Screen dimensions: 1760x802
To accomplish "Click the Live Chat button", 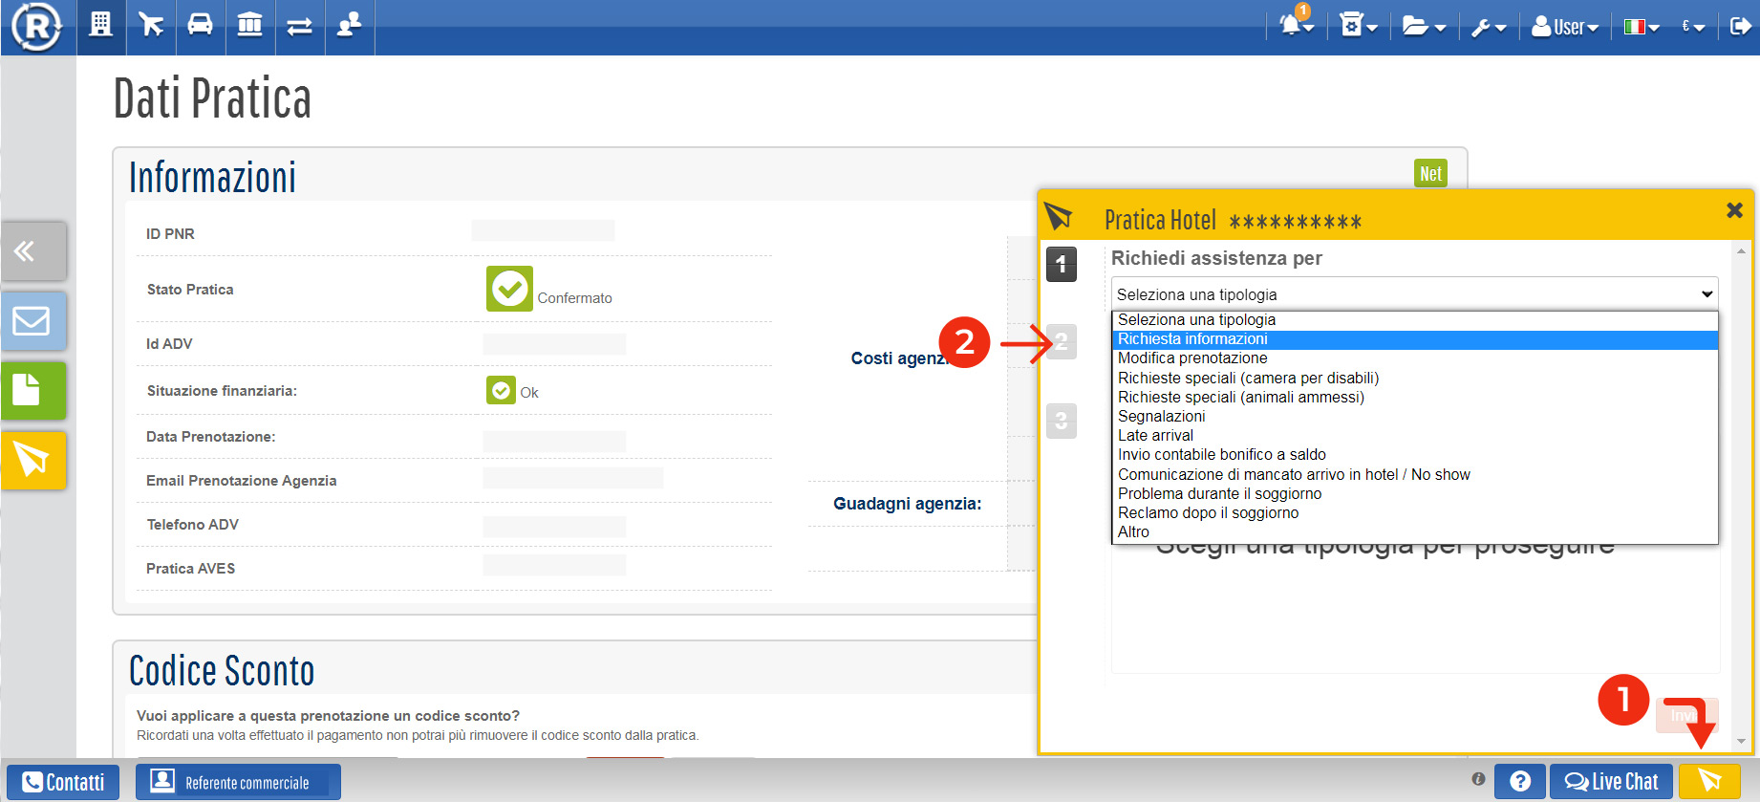I will pos(1611,782).
